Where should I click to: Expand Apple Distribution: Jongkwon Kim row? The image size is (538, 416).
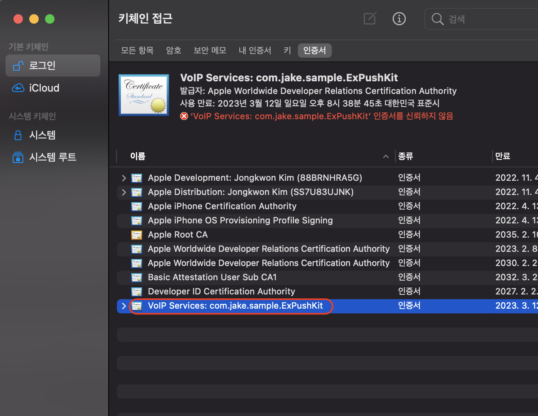[124, 192]
